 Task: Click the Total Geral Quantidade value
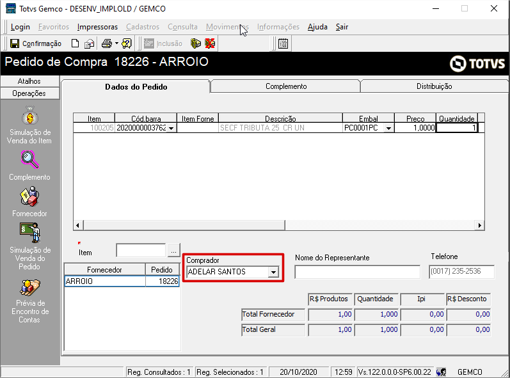coord(377,329)
